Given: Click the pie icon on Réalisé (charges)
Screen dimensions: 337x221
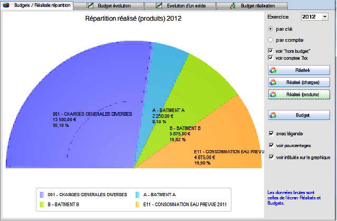Looking at the screenshot, I should tap(273, 82).
